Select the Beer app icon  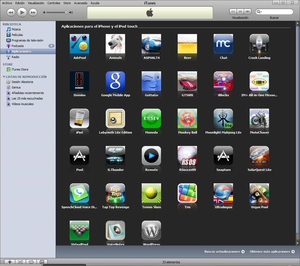(187, 44)
